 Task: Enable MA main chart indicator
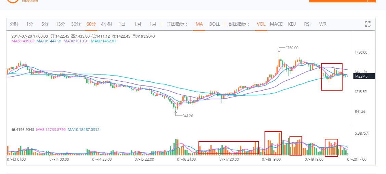[199, 24]
